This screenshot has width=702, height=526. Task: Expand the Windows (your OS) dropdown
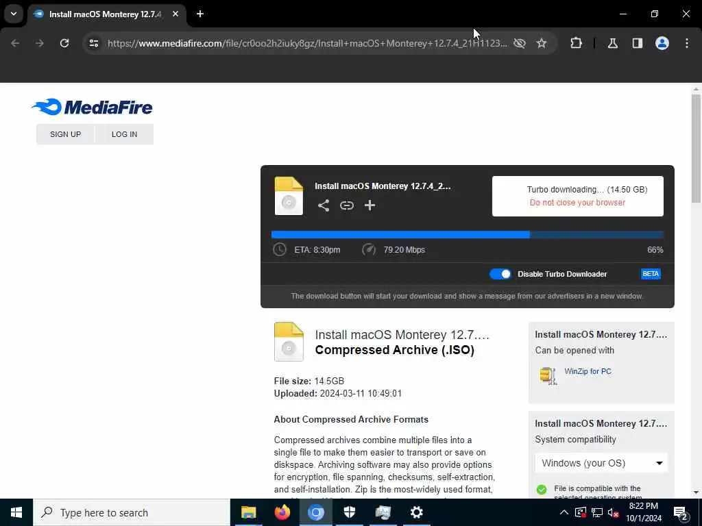601,463
